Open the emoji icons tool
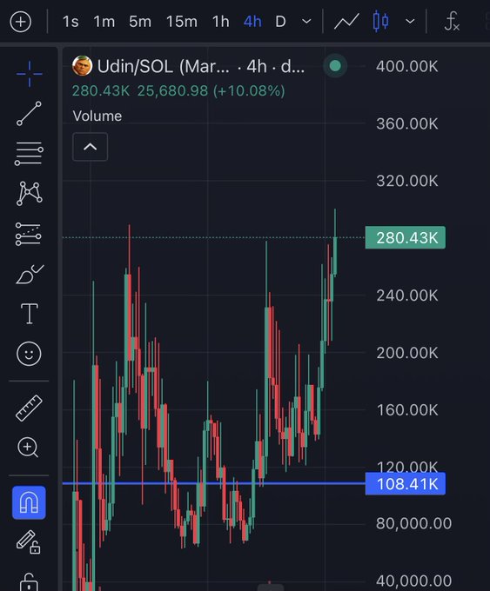The image size is (490, 591). click(29, 354)
